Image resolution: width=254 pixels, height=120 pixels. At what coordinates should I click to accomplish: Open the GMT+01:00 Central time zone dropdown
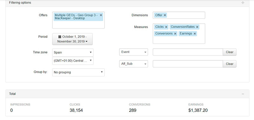[73, 61]
